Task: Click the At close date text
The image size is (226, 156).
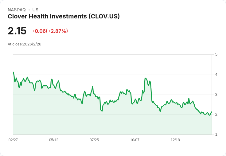Action: [25, 44]
